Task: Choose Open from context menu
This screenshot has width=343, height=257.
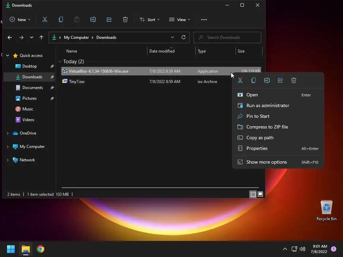Action: pyautogui.click(x=278, y=95)
